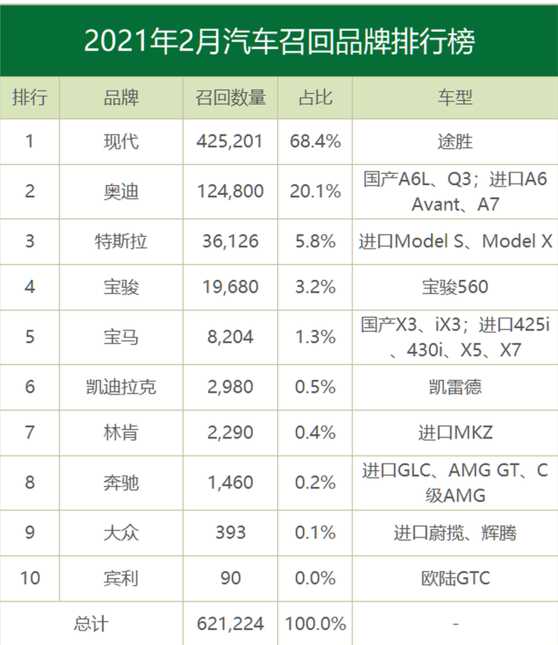Click the 召回数量 column header
This screenshot has height=645, width=558.
pos(231,98)
